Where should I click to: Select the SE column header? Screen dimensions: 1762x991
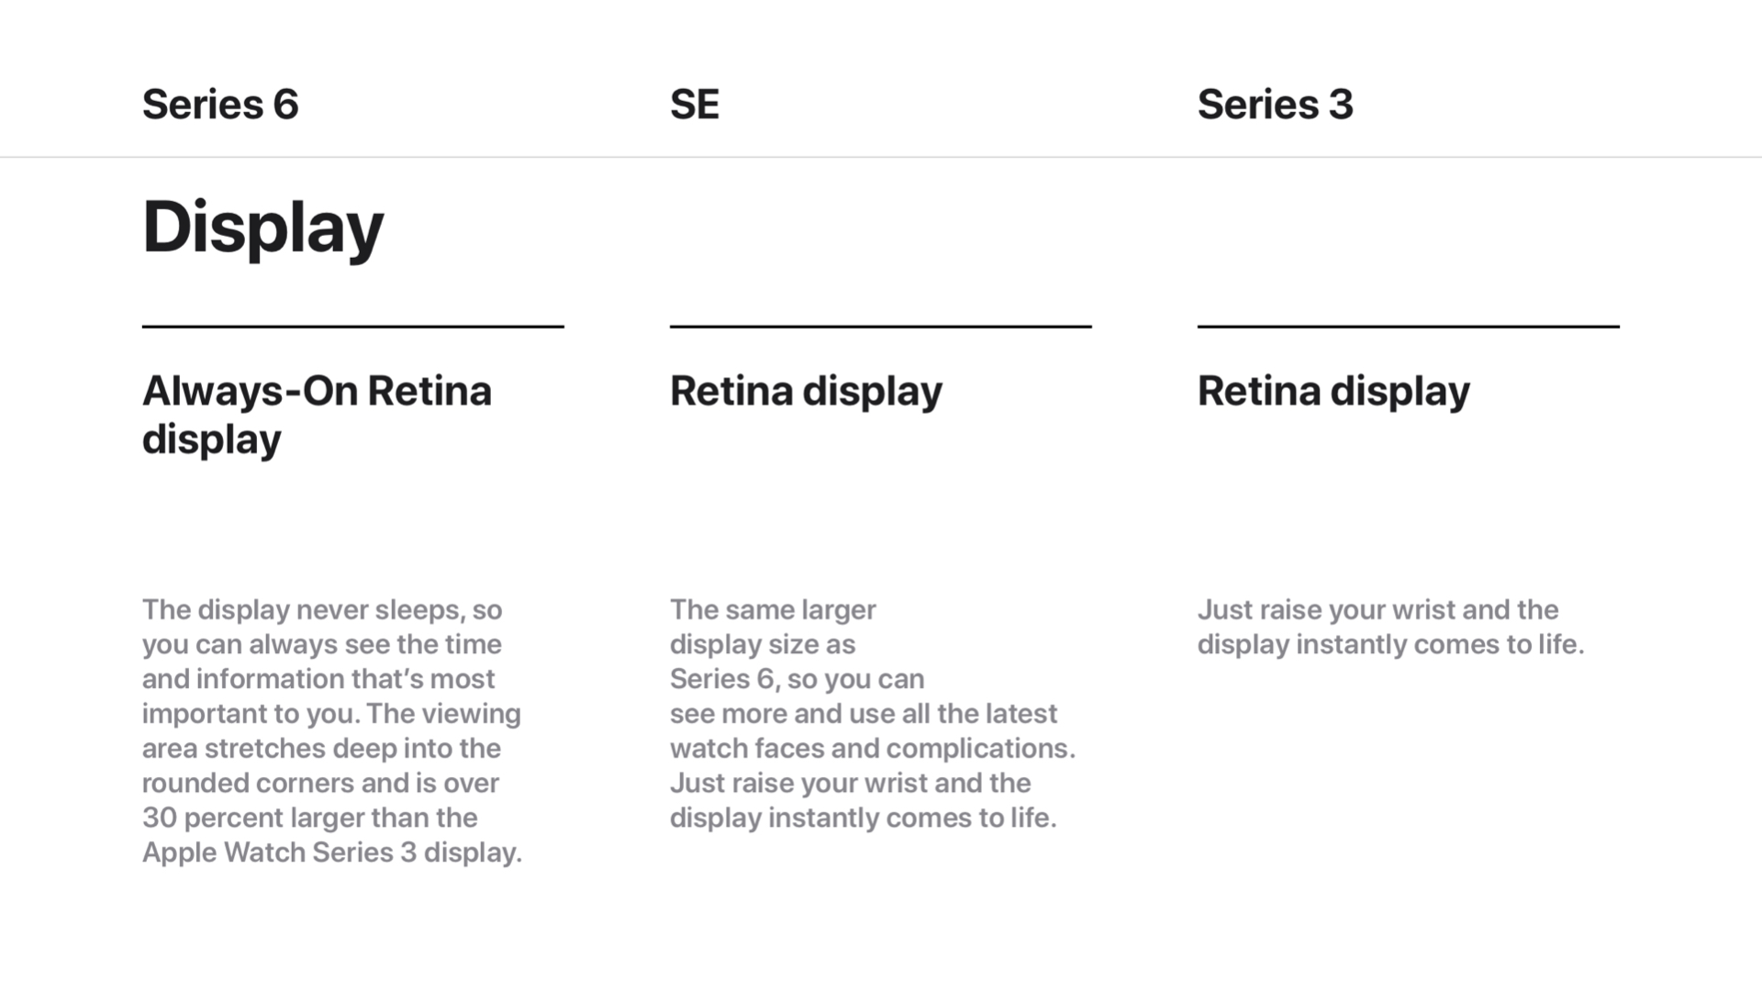pyautogui.click(x=695, y=105)
